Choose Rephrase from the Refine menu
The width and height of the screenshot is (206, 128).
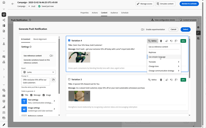[164, 52]
